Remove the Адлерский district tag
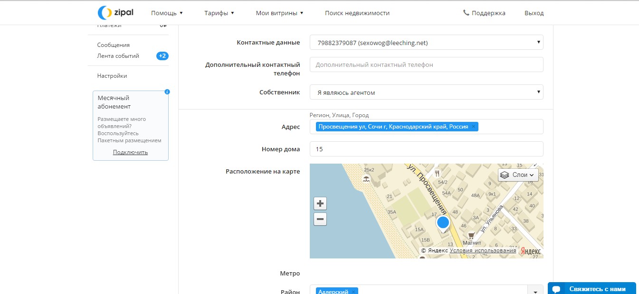Viewport: 639px width, 294px height. (x=353, y=292)
